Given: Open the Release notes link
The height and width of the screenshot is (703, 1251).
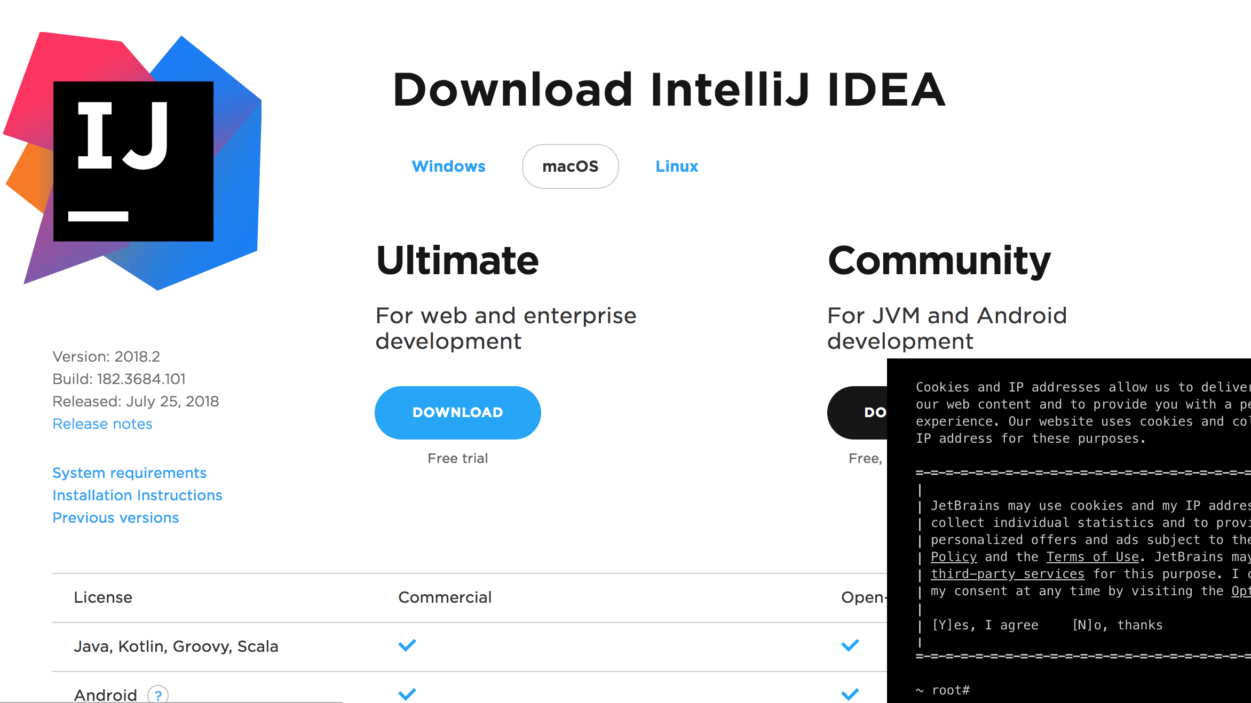Looking at the screenshot, I should coord(102,424).
